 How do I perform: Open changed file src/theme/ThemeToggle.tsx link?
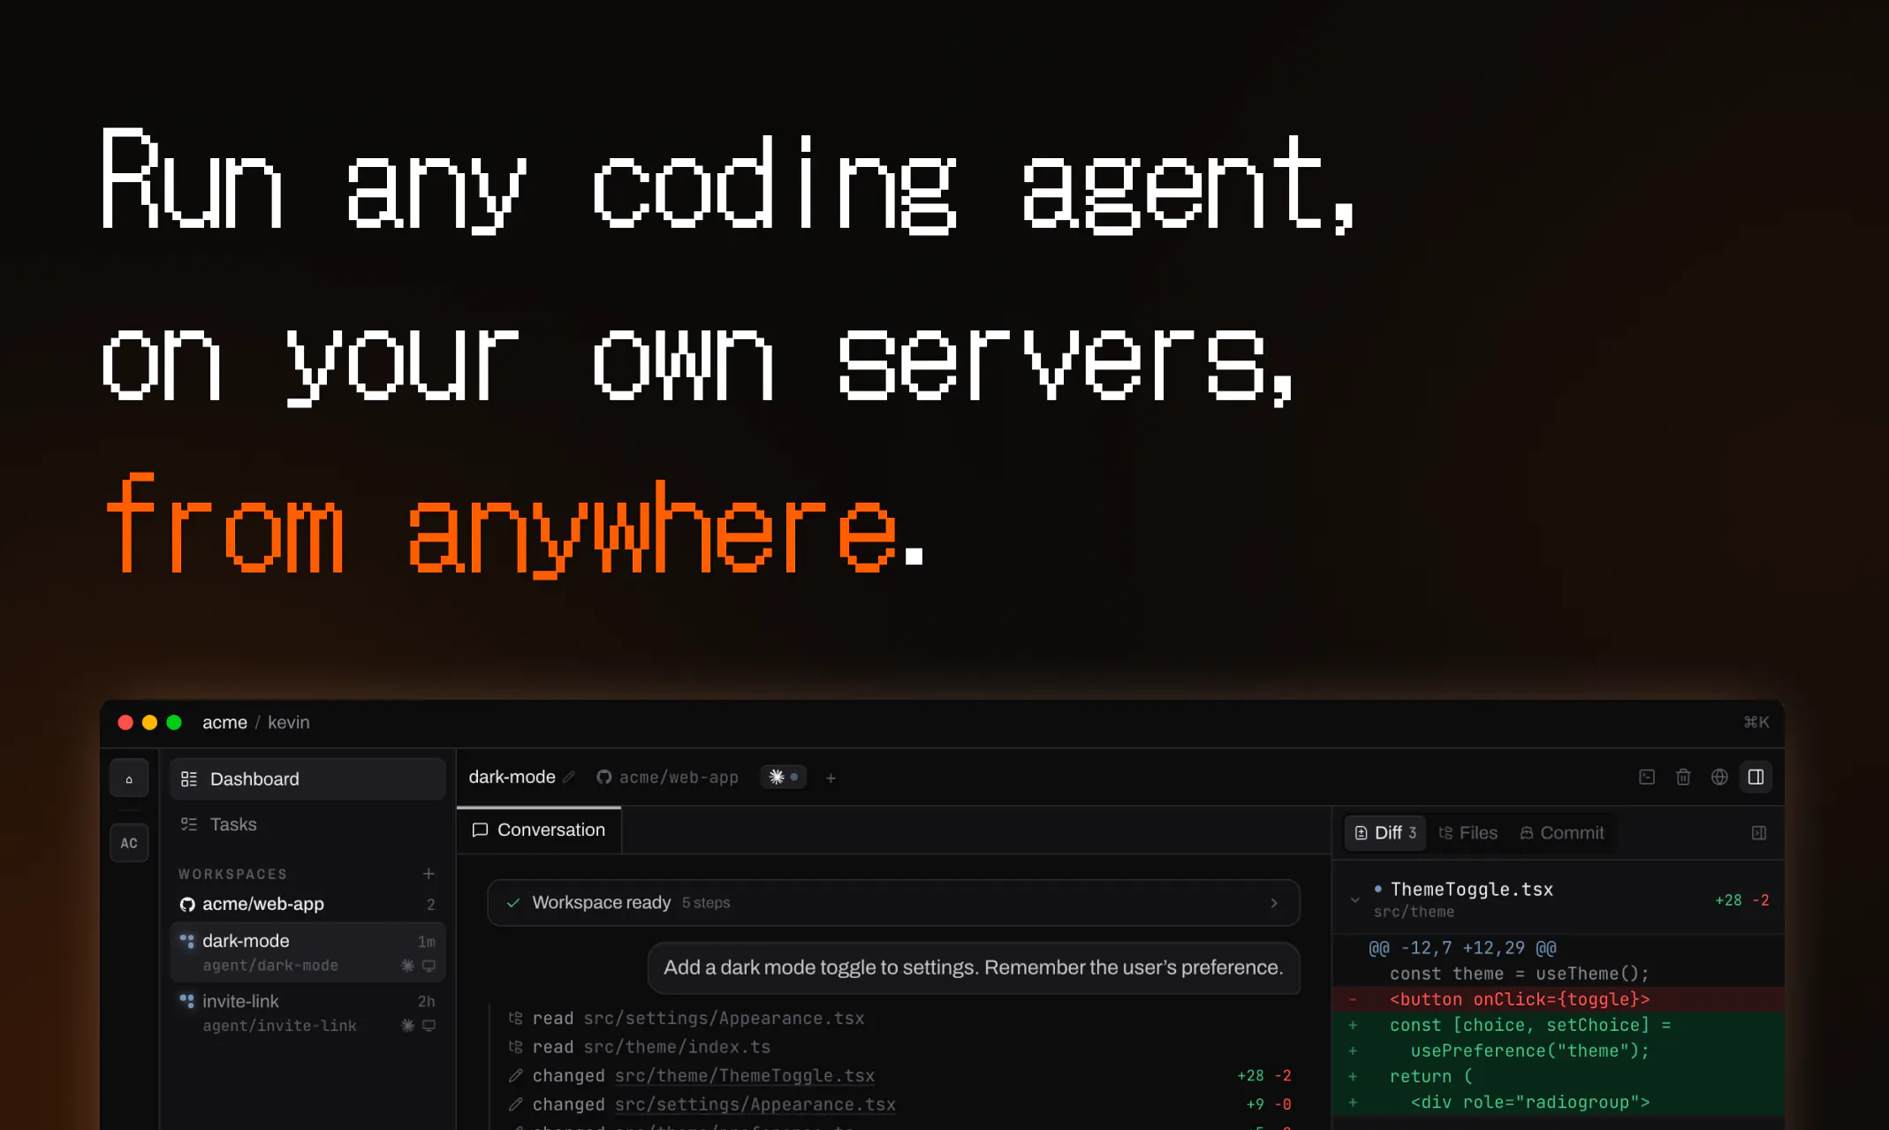point(745,1076)
